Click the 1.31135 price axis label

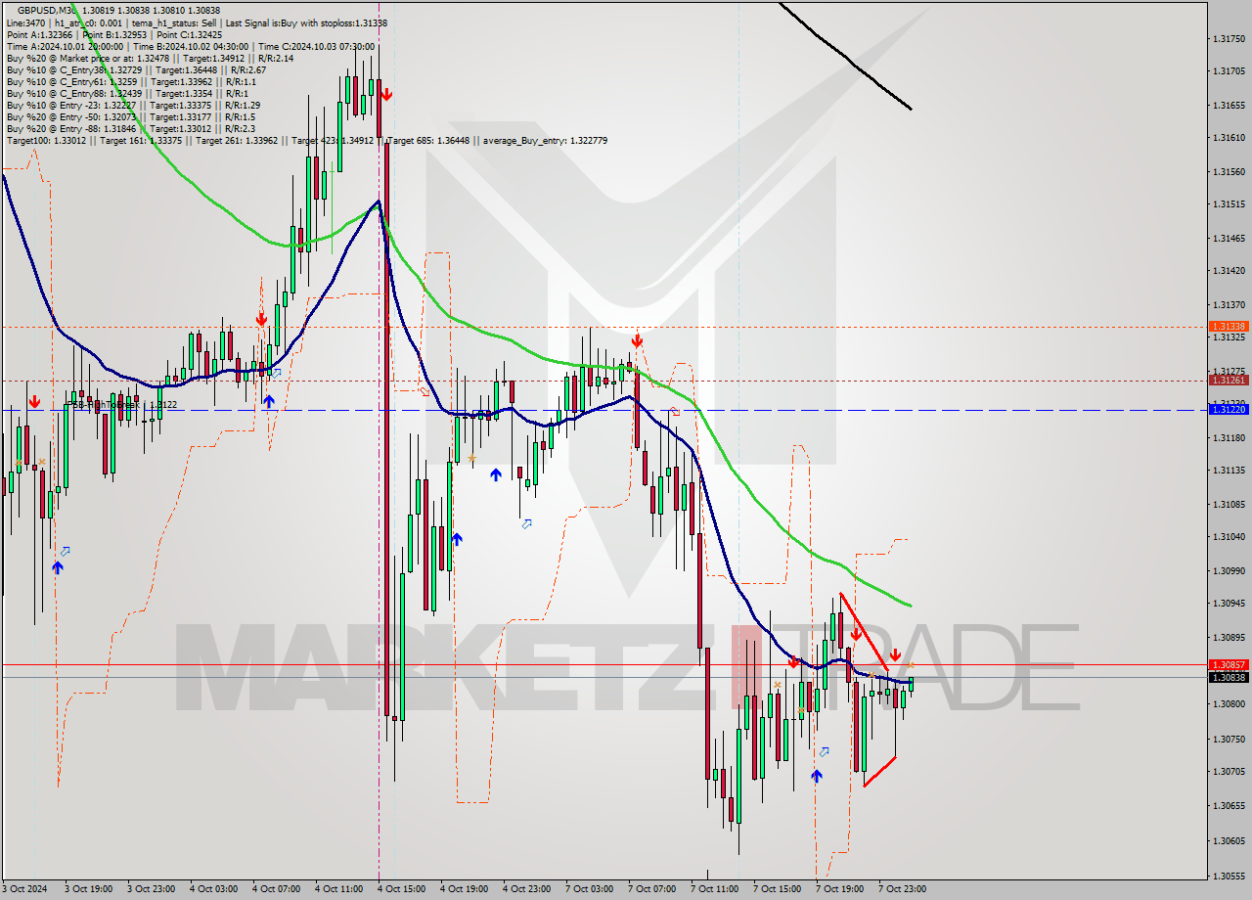tap(1229, 471)
